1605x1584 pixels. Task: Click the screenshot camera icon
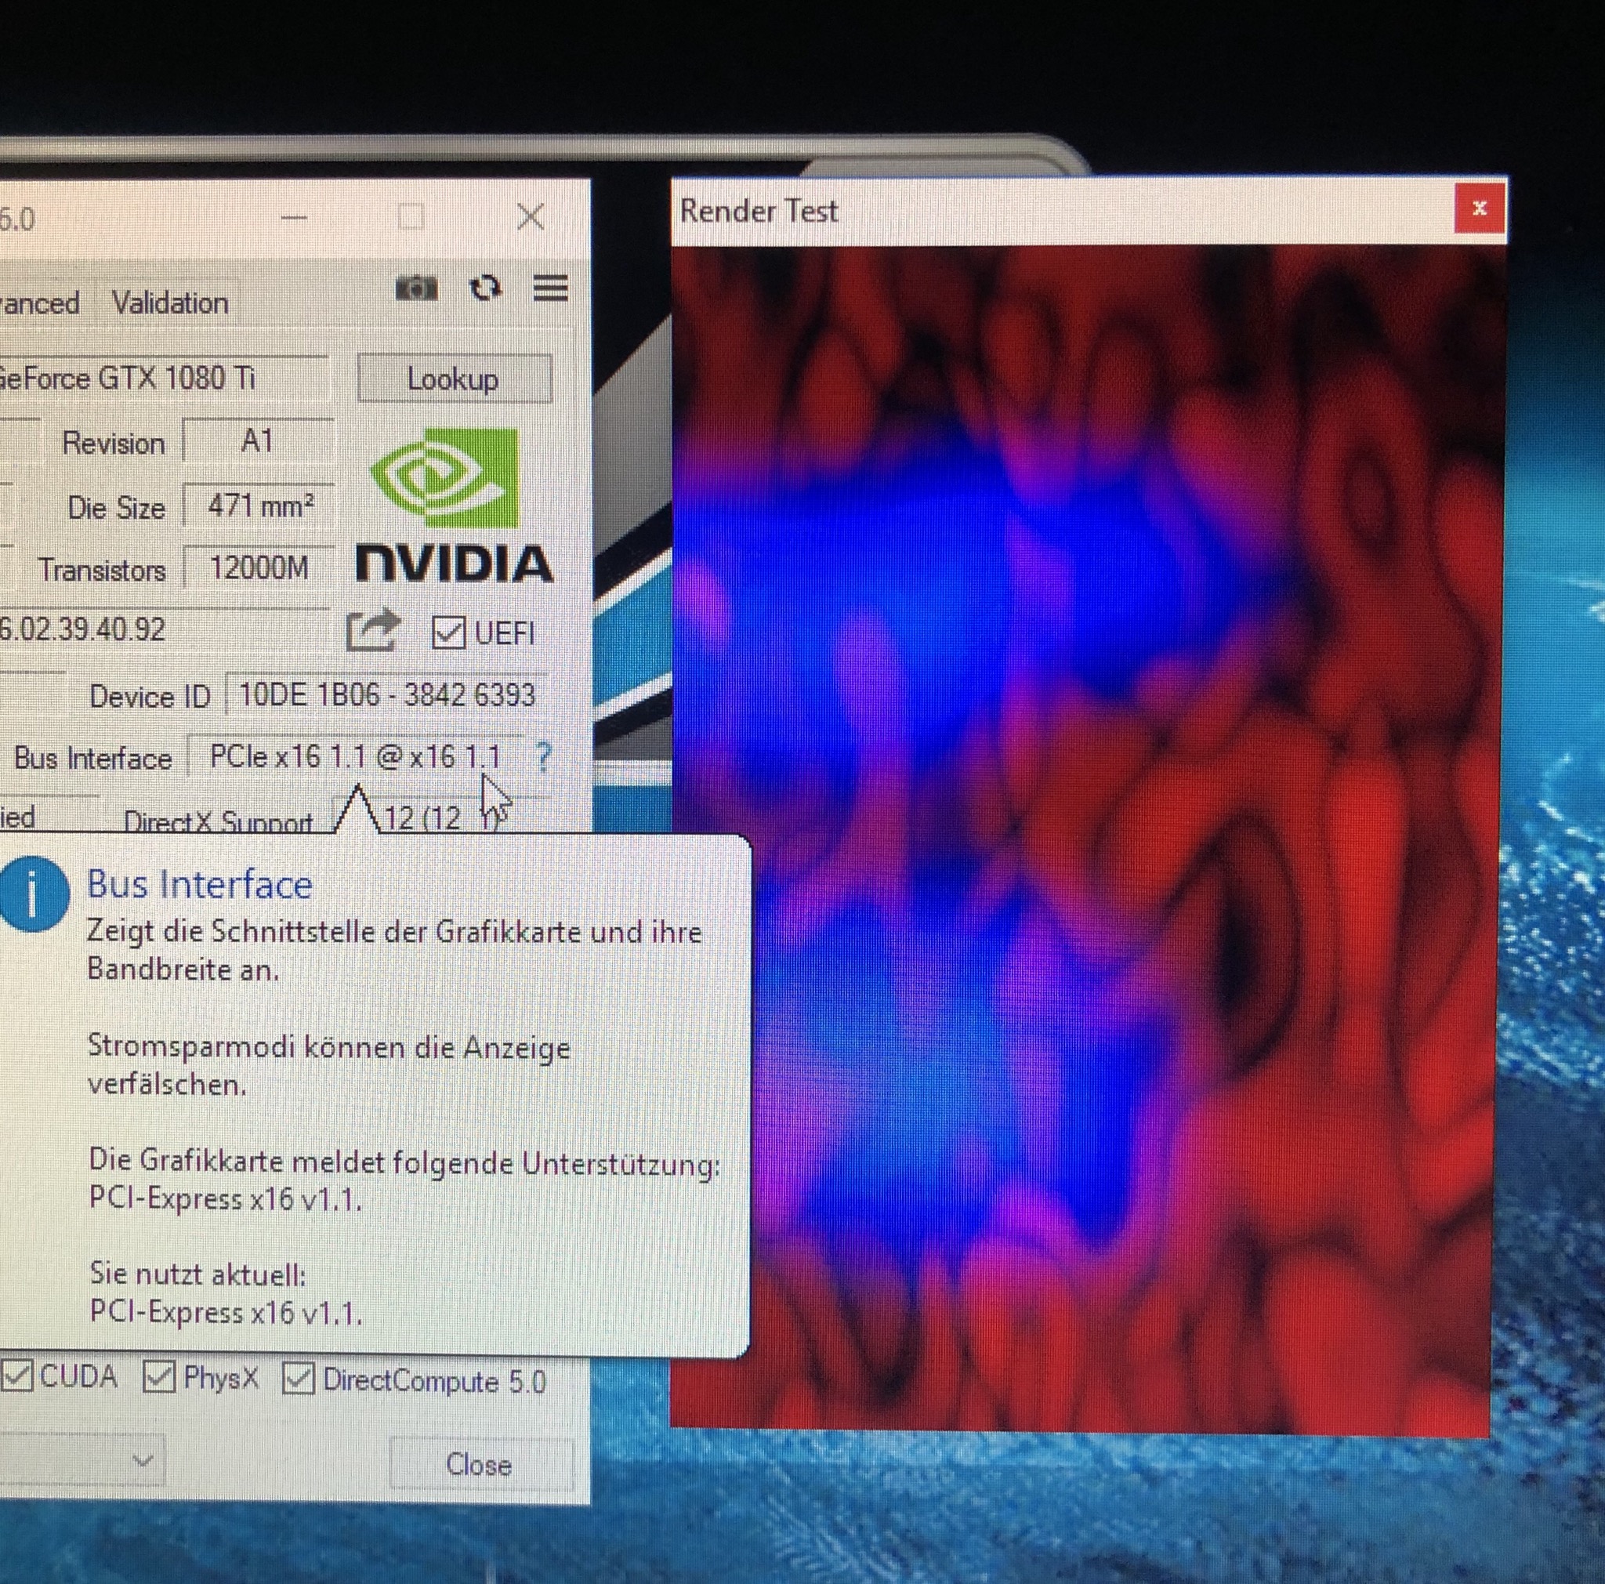(x=416, y=288)
